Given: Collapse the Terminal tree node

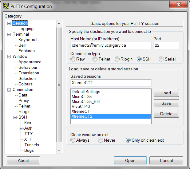Looking at the screenshot, I should [9, 34].
